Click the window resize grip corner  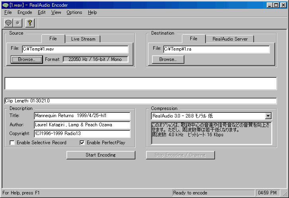tap(285, 193)
